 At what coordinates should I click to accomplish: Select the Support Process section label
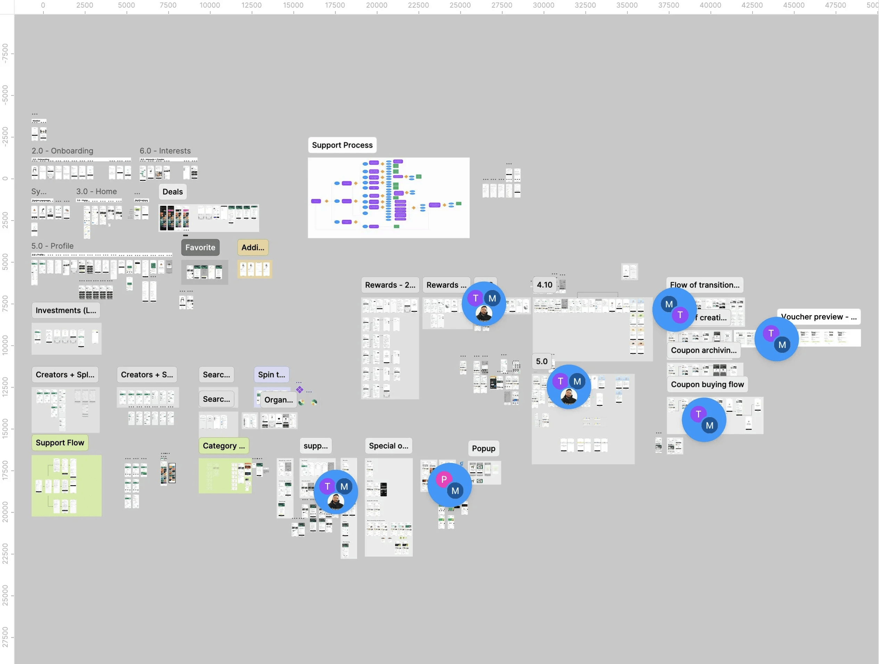pyautogui.click(x=342, y=145)
